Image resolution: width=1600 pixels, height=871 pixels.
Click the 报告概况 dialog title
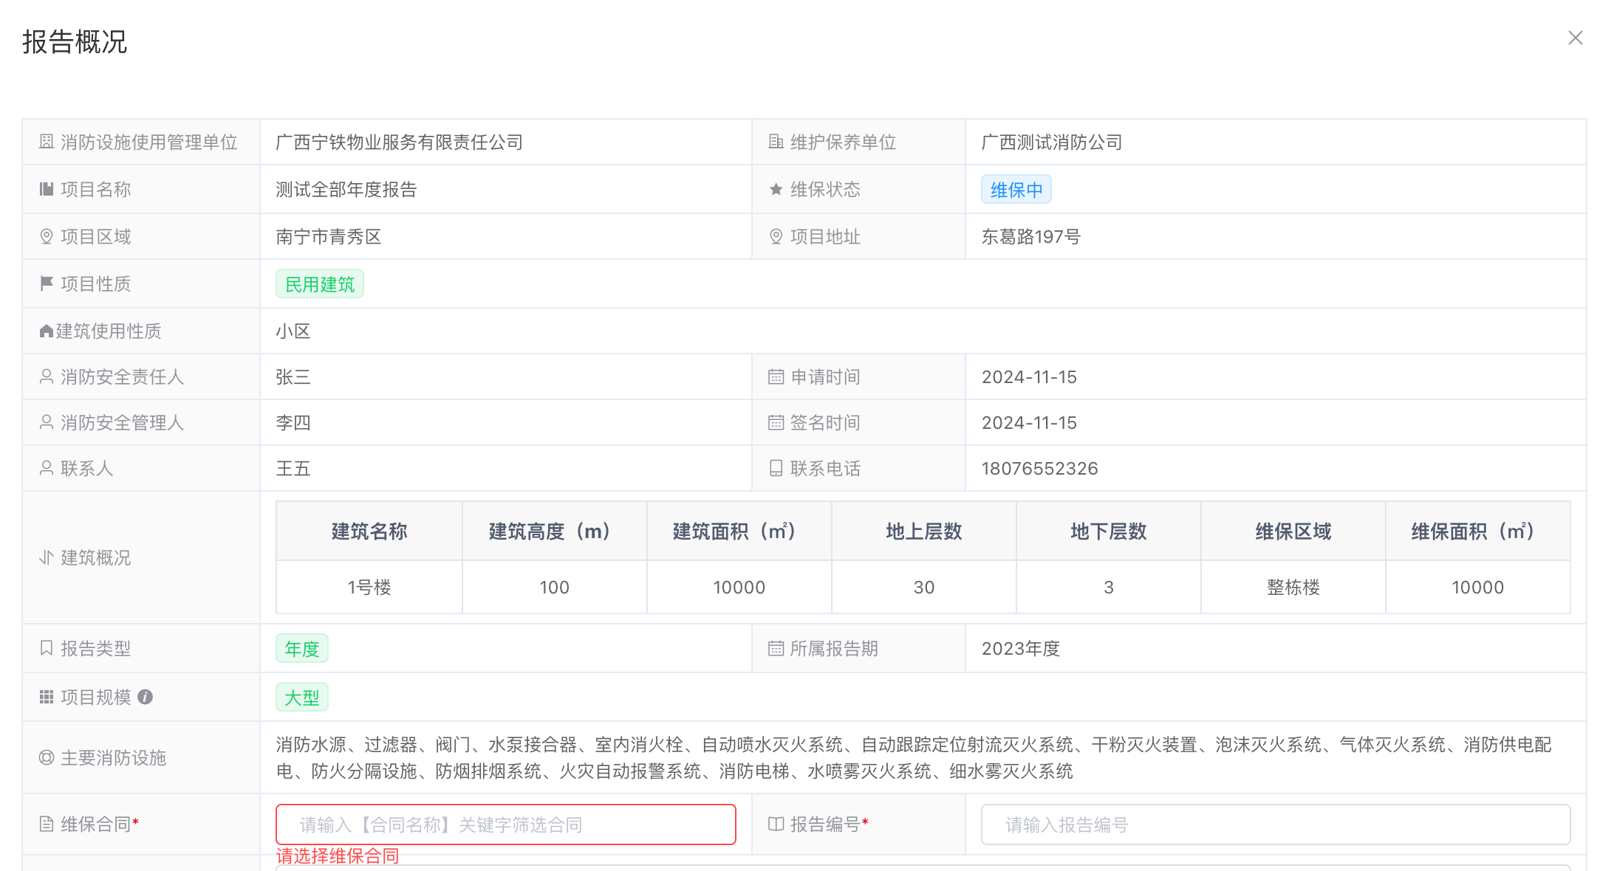click(75, 41)
